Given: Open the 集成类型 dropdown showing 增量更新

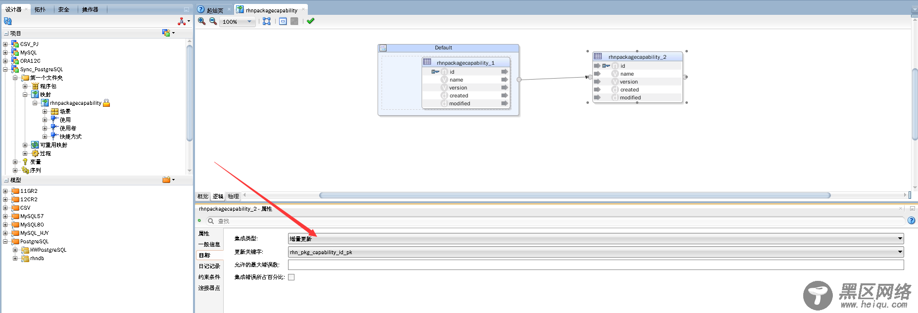Looking at the screenshot, I should click(x=596, y=238).
